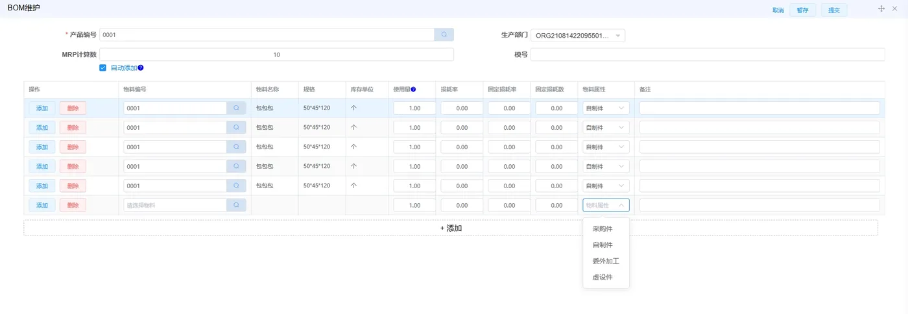Click the help icon next to 自动添加
The height and width of the screenshot is (314, 908).
(x=141, y=67)
